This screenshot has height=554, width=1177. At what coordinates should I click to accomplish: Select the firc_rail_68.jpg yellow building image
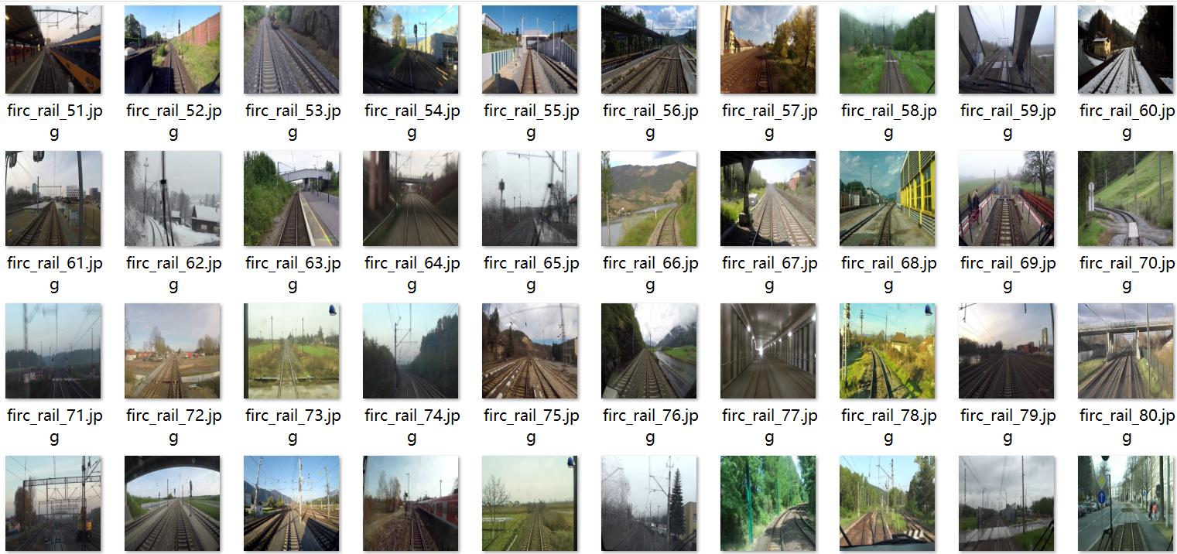coord(888,199)
